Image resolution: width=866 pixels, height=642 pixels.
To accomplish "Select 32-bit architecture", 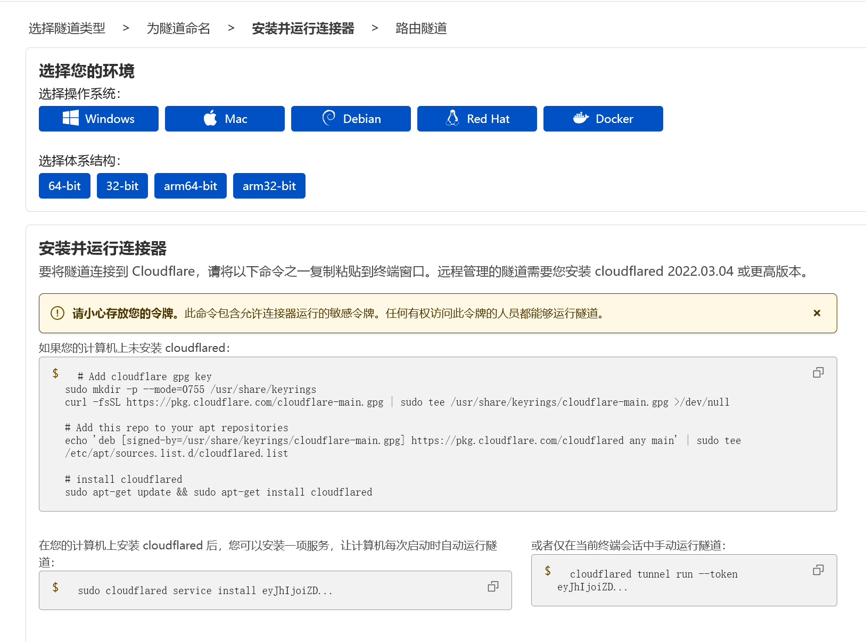I will click(122, 186).
